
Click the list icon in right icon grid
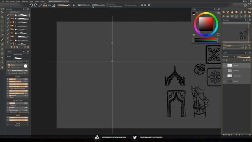[x=245, y=16]
